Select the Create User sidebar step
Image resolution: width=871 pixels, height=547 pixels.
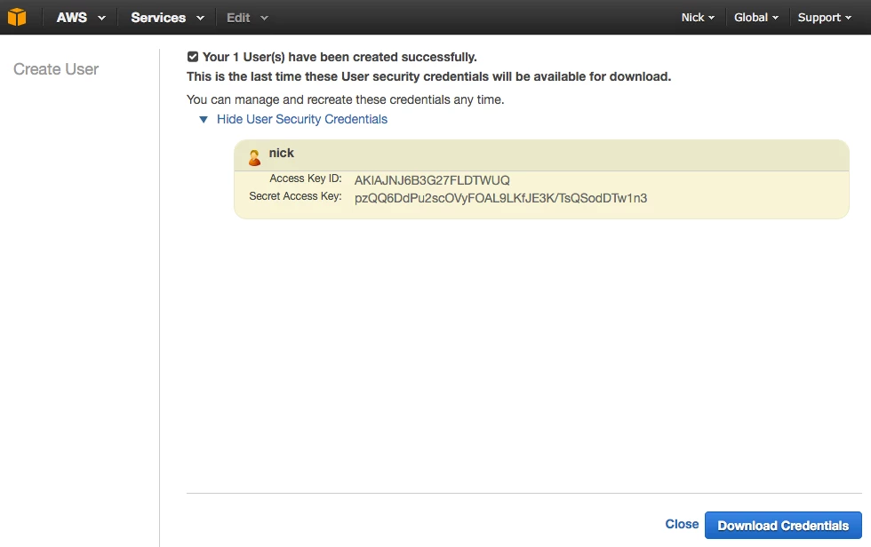pyautogui.click(x=56, y=68)
